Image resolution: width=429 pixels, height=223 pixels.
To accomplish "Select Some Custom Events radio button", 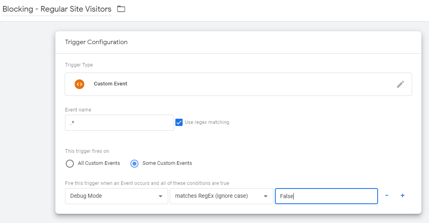I will pyautogui.click(x=134, y=163).
